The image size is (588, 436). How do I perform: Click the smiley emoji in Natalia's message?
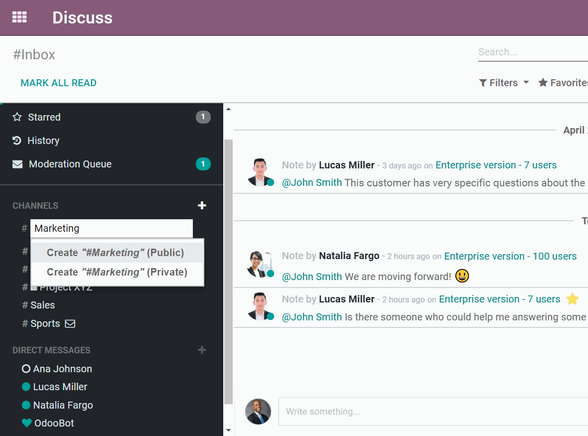click(462, 276)
